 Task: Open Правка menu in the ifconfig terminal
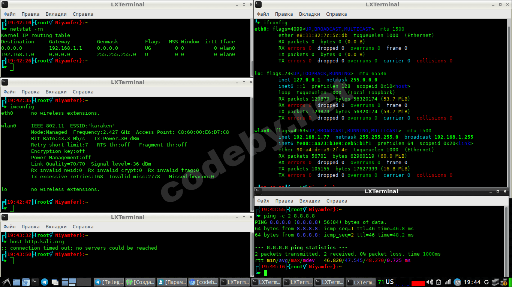tap(284, 14)
